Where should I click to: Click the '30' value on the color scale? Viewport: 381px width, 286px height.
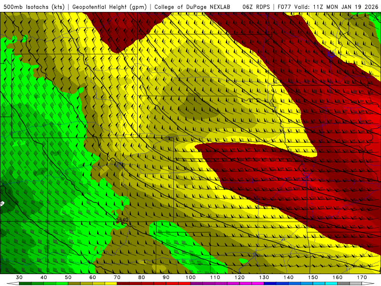click(x=19, y=277)
